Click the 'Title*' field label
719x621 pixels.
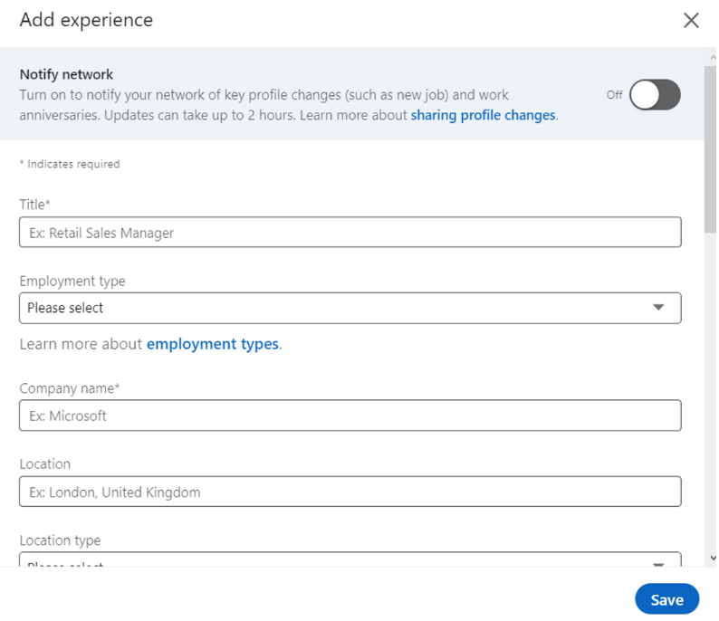(34, 205)
